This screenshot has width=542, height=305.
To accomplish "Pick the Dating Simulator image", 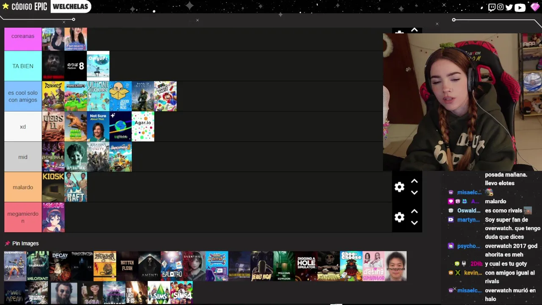I will 373,266.
